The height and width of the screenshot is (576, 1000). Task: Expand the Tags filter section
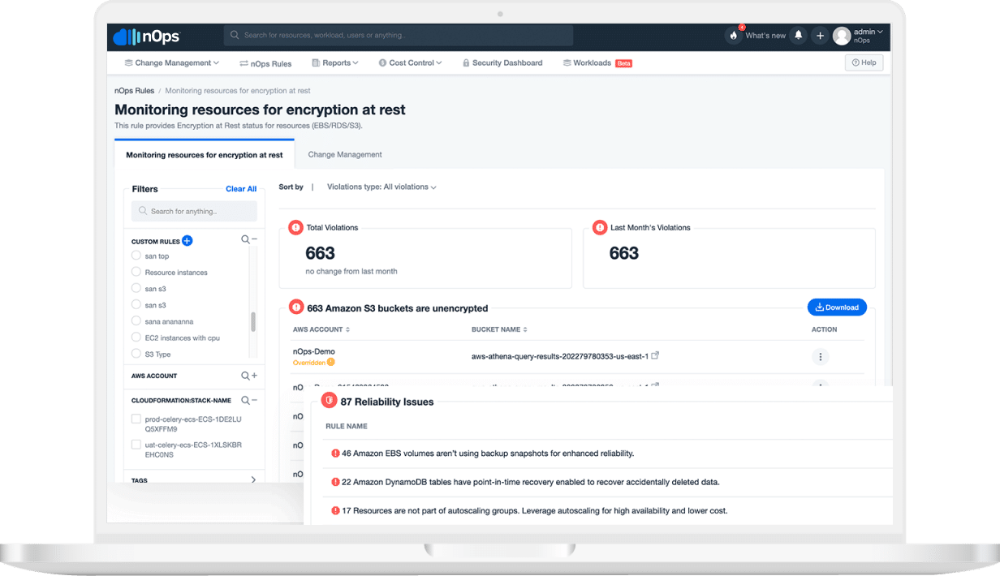coord(253,480)
